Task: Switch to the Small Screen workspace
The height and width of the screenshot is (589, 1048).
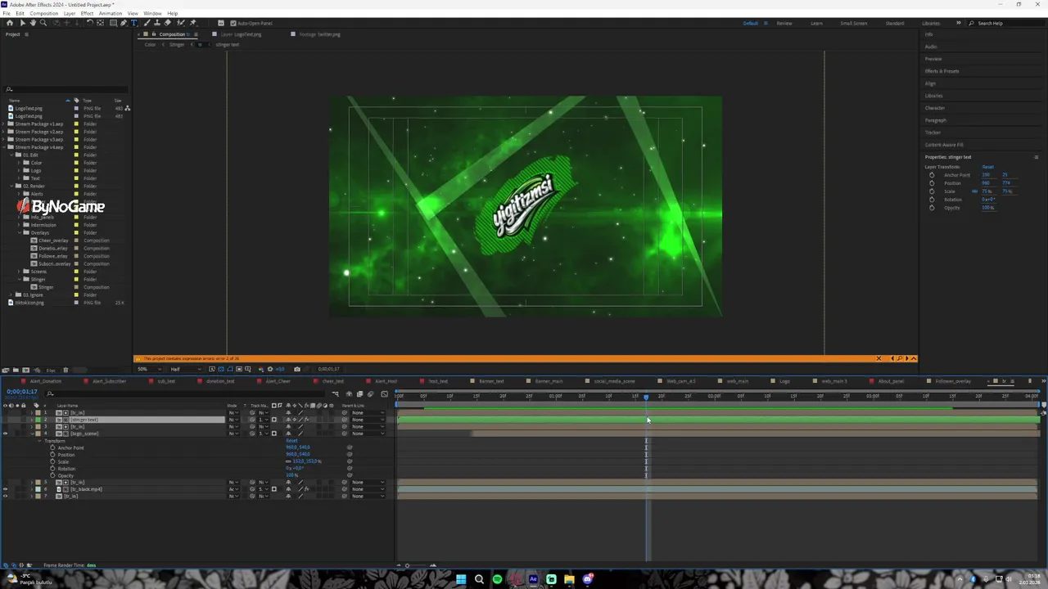Action: coord(854,23)
